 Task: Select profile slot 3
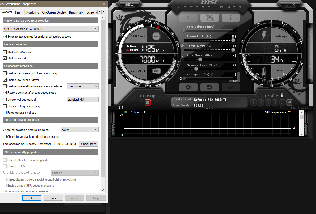pos(268,102)
